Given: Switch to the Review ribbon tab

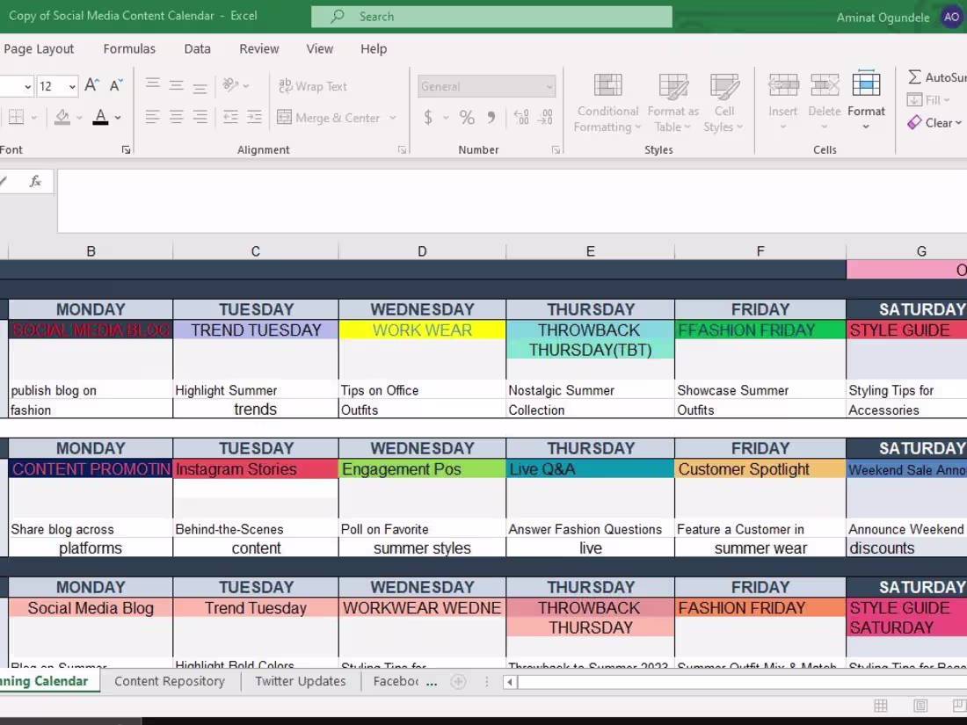Looking at the screenshot, I should tap(258, 48).
